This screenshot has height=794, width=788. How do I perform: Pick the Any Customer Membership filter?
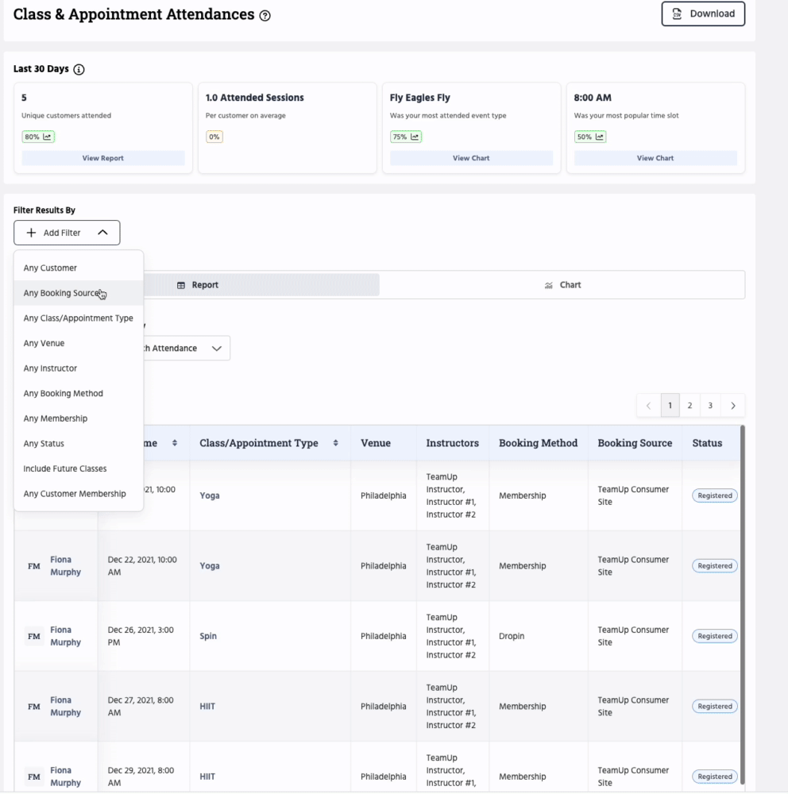point(75,494)
